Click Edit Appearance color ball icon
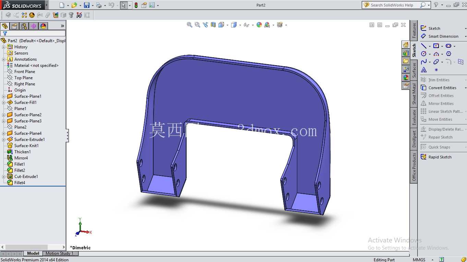The height and width of the screenshot is (262, 467). tap(259, 25)
